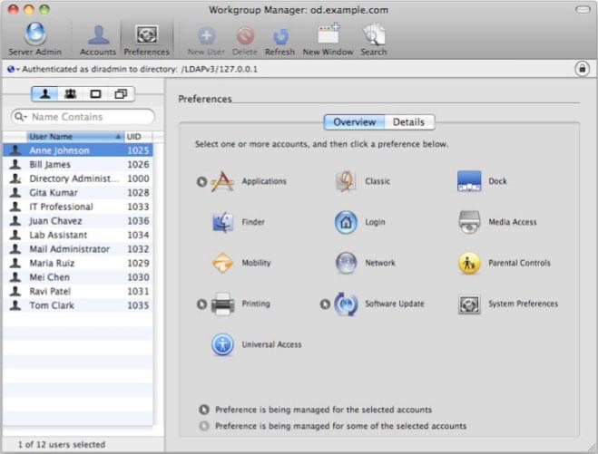Click the '1 of 12 users selected' status
Screen dimensions: 598x454
click(62, 444)
